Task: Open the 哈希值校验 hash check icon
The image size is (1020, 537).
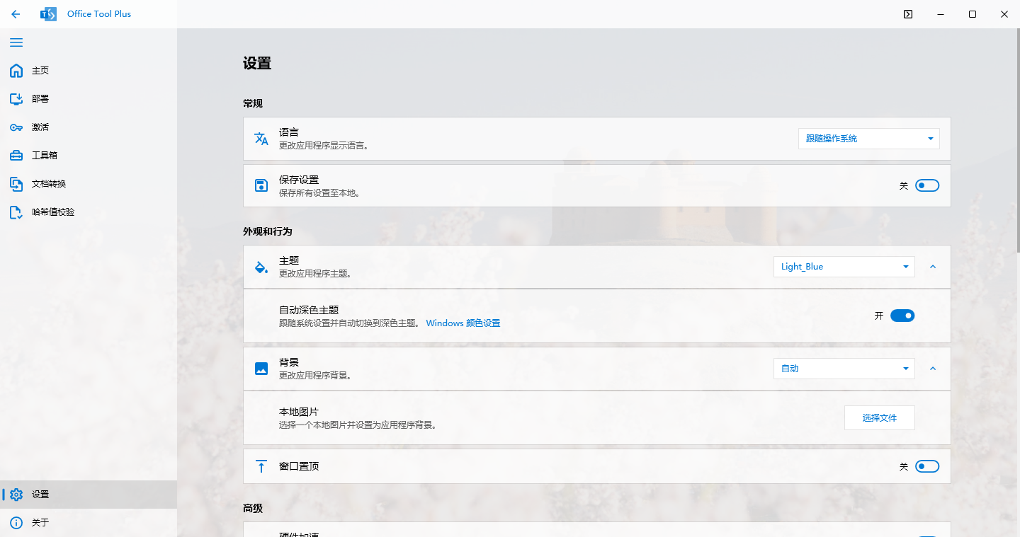Action: tap(16, 212)
